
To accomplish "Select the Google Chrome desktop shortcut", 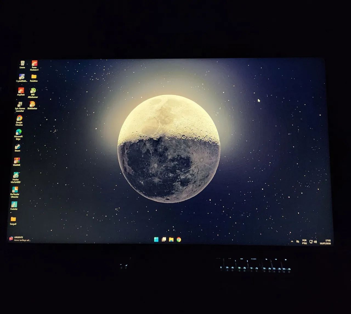I will point(19,121).
